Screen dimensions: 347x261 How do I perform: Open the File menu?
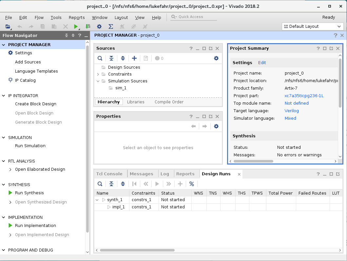(9, 17)
